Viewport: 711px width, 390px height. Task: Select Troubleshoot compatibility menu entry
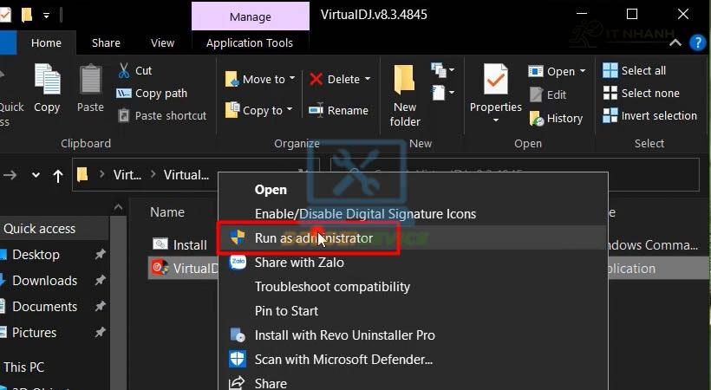332,287
